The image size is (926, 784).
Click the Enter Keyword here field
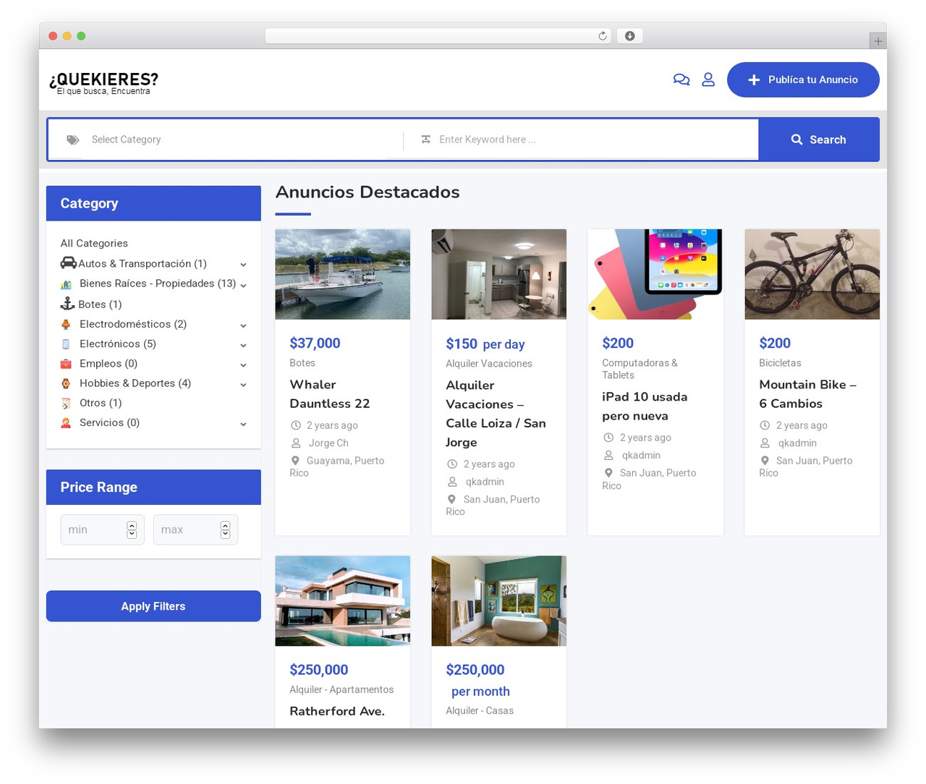(582, 140)
